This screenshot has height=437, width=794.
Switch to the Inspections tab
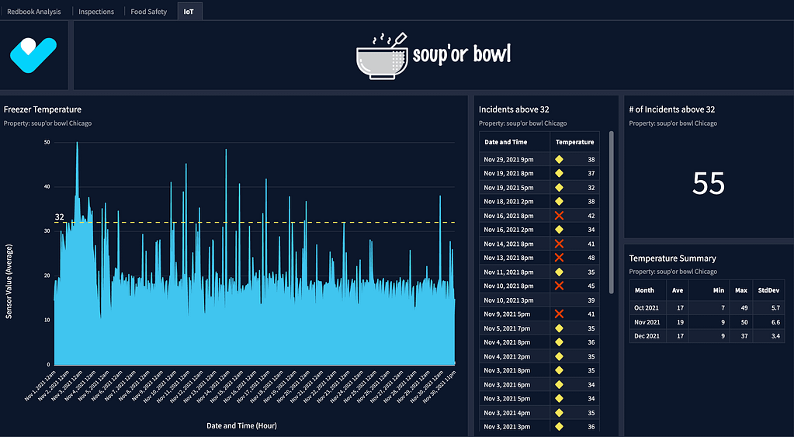pos(96,11)
